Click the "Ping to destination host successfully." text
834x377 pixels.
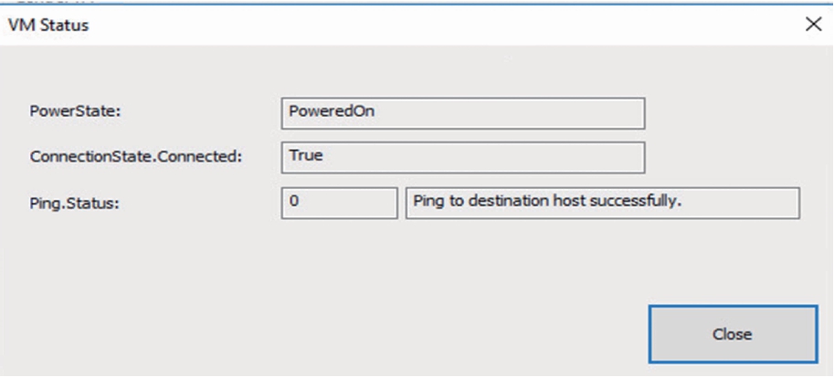[x=548, y=202]
